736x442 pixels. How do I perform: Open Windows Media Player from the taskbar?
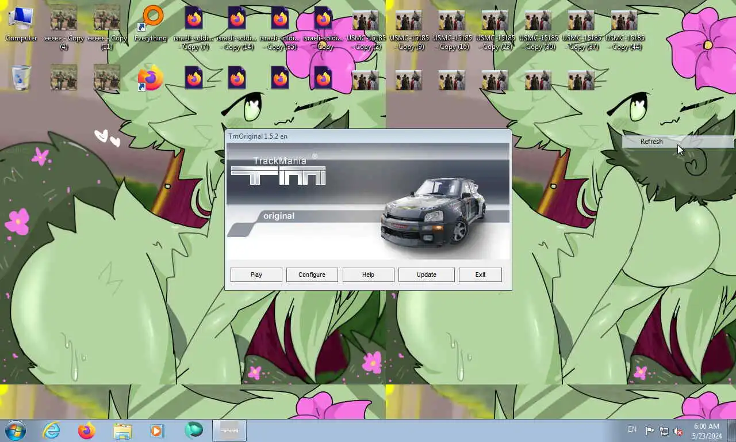[x=157, y=430]
